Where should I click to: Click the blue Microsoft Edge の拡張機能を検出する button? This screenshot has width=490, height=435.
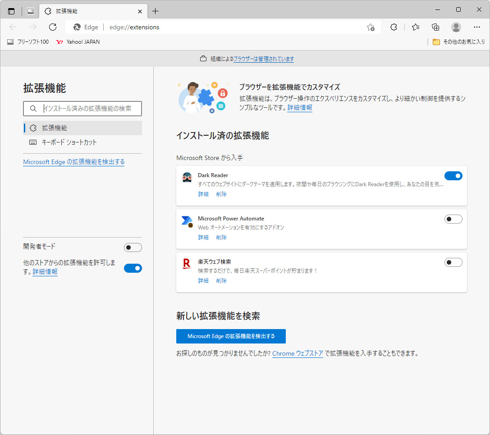[x=231, y=336]
